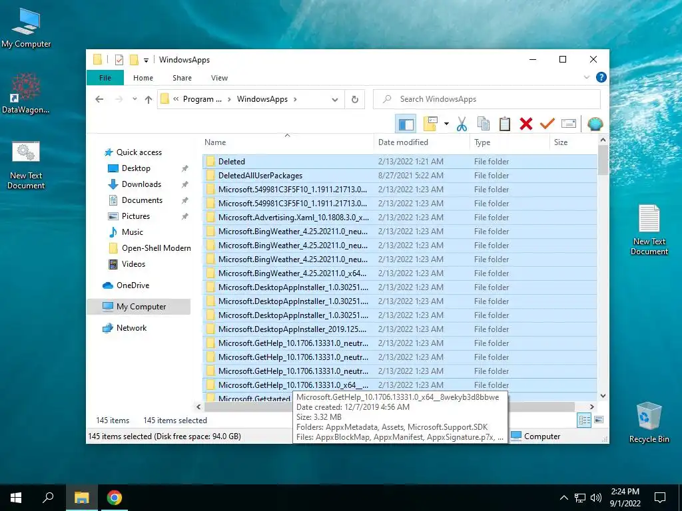Select Microsoft.DesktopAppInstaller_2019.125 folder
Screen dimensions: 682x511
click(400, 329)
